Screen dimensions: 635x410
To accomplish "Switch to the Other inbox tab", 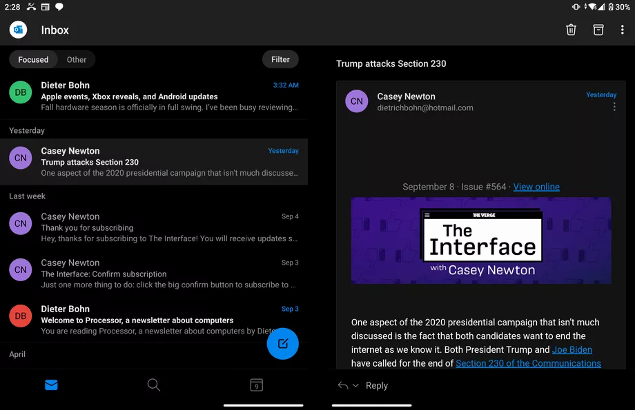I will coord(77,59).
